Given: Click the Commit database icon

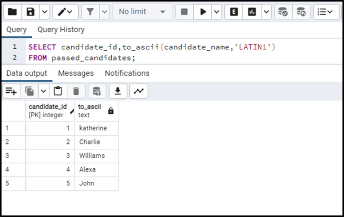Looking at the screenshot, I should tap(283, 12).
